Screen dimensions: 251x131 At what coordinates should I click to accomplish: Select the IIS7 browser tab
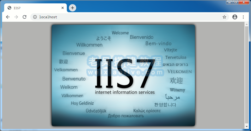(x=35, y=8)
